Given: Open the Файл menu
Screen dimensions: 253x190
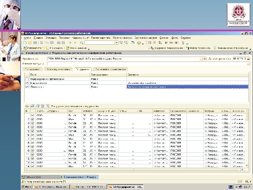Looking at the screenshot, I should pos(28,38).
